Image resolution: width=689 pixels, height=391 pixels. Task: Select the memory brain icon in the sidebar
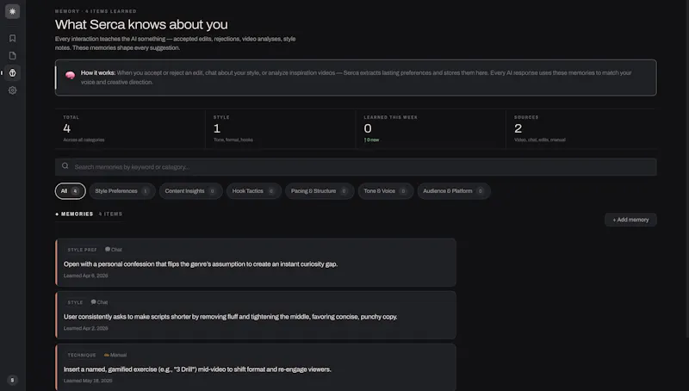click(12, 73)
